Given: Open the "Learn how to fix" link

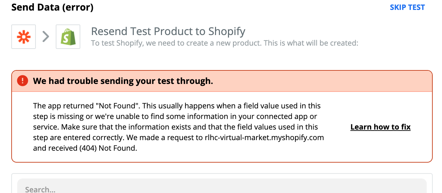Looking at the screenshot, I should [380, 127].
